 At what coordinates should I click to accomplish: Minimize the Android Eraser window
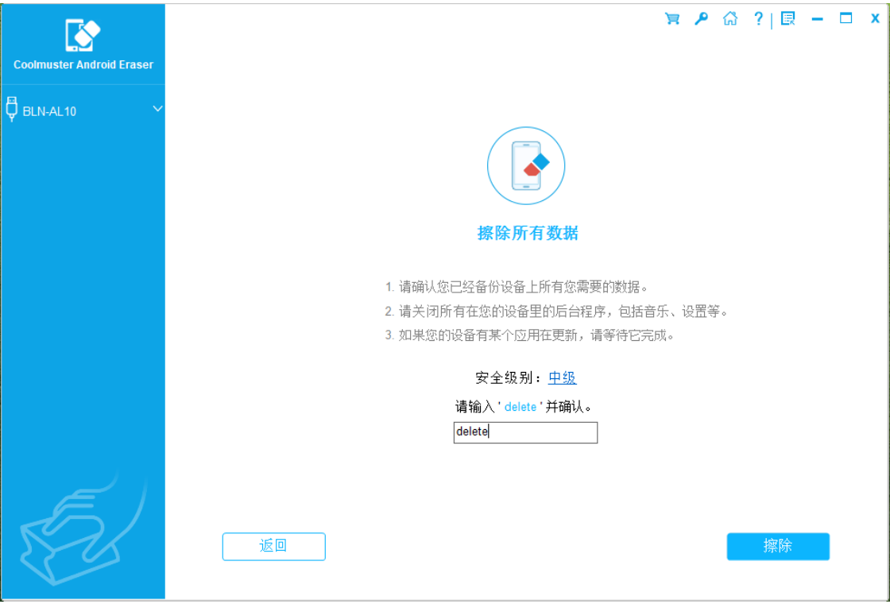pos(817,19)
